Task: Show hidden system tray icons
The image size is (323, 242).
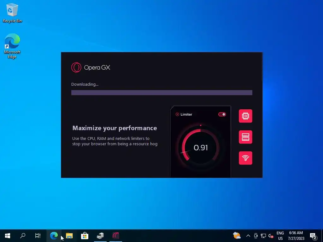Action: coord(248,236)
